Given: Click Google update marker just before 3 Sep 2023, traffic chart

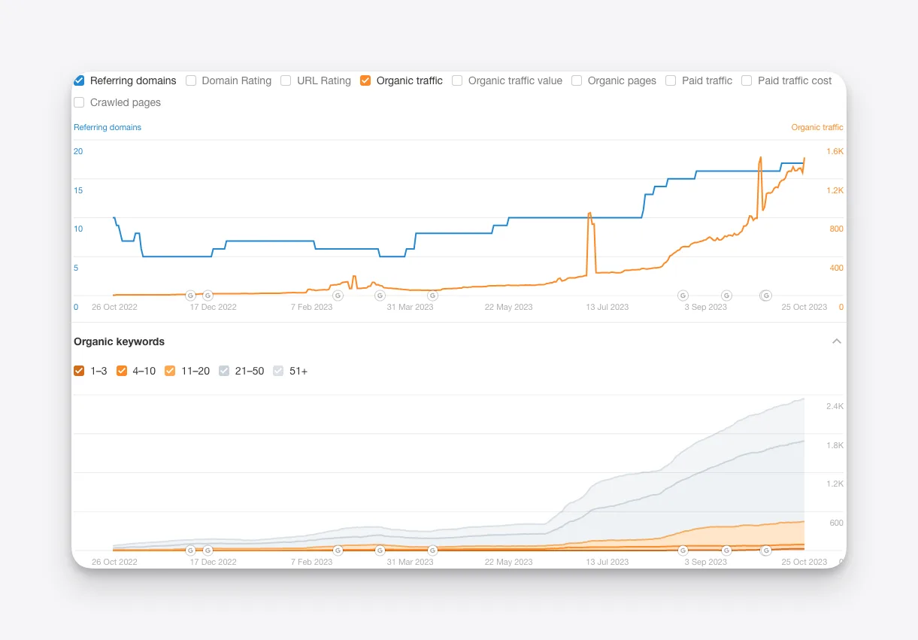Looking at the screenshot, I should [683, 296].
